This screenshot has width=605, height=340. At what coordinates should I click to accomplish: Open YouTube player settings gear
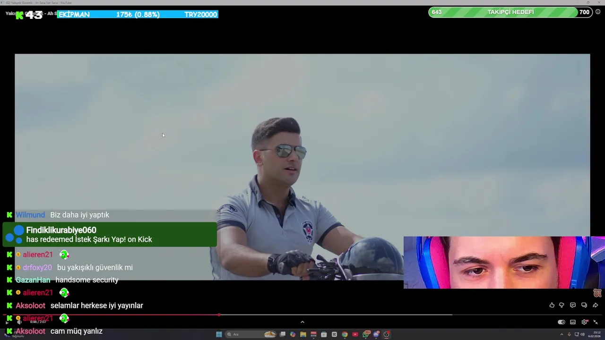pyautogui.click(x=585, y=322)
